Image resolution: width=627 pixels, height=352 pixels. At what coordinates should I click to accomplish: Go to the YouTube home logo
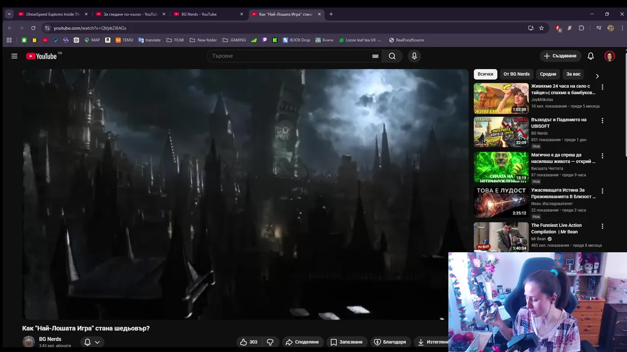pyautogui.click(x=42, y=56)
